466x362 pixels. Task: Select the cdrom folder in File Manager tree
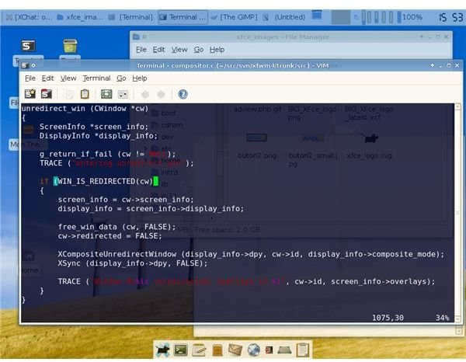167,125
